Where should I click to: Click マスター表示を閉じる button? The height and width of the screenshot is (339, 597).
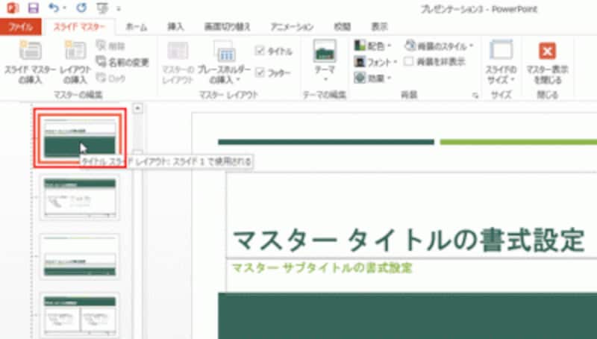[x=547, y=63]
